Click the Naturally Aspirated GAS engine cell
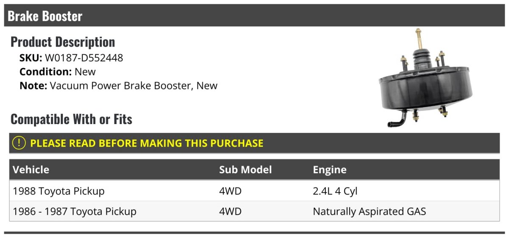The height and width of the screenshot is (238, 509). [x=369, y=211]
